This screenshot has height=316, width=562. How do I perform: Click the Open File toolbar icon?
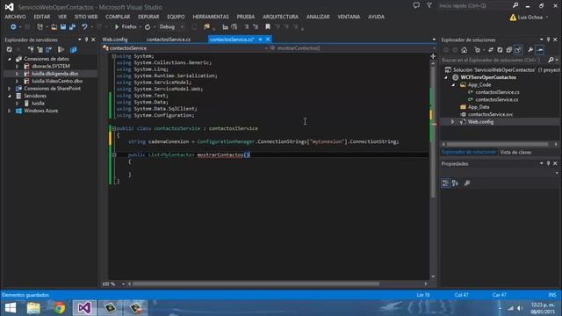tap(54, 27)
